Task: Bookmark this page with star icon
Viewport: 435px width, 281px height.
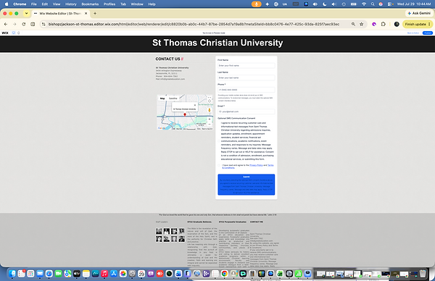Action: click(362, 24)
